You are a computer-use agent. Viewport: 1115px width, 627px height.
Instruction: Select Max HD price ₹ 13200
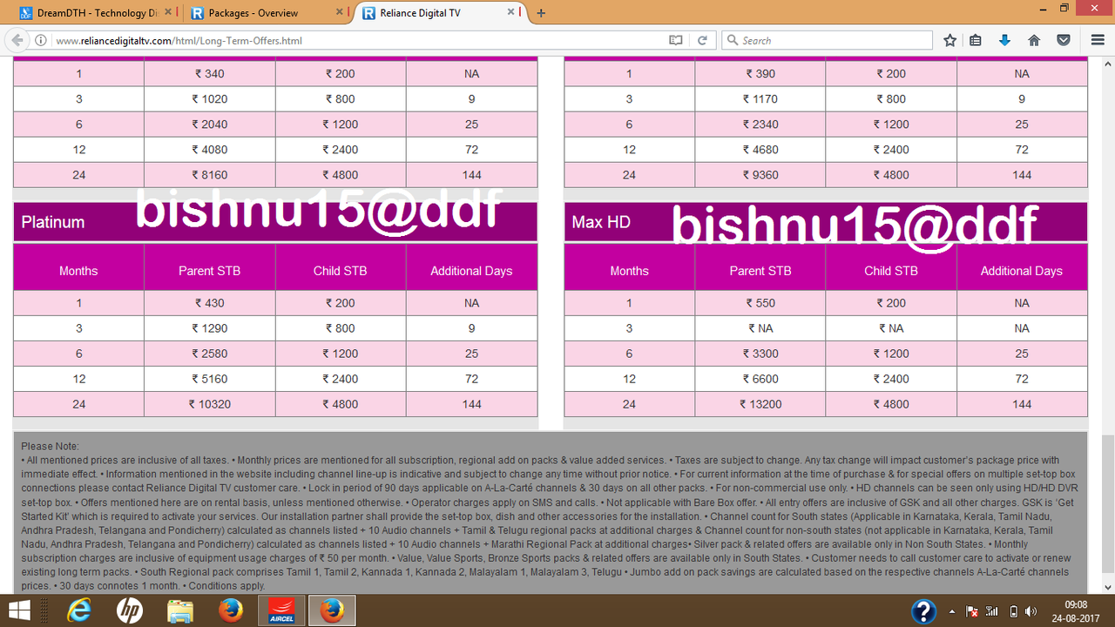tap(760, 404)
